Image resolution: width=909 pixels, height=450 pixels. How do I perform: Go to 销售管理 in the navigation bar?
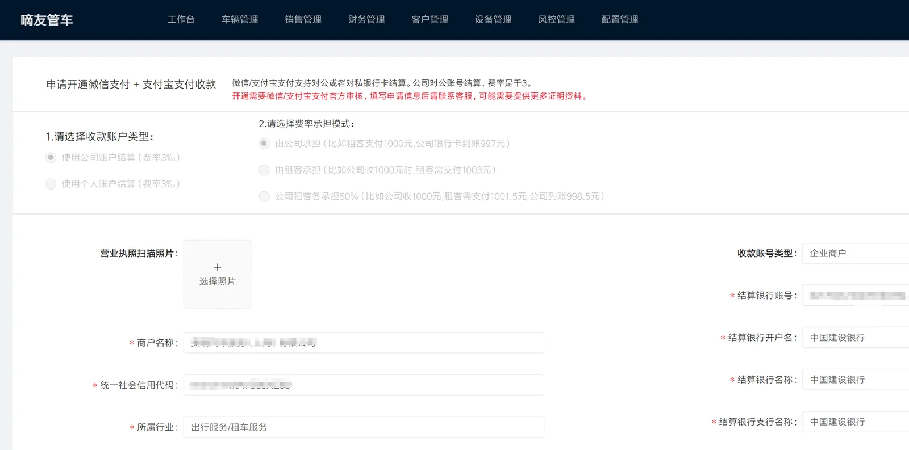click(x=303, y=19)
